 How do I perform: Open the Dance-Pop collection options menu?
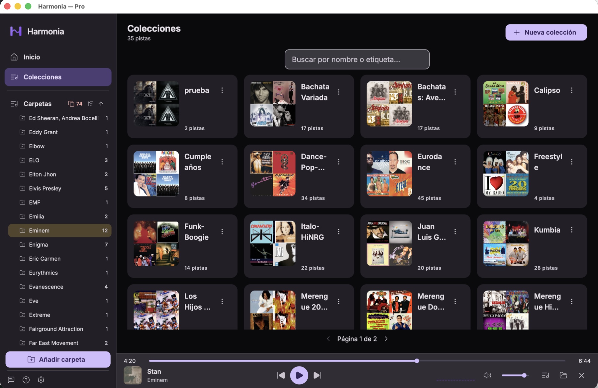coord(339,162)
